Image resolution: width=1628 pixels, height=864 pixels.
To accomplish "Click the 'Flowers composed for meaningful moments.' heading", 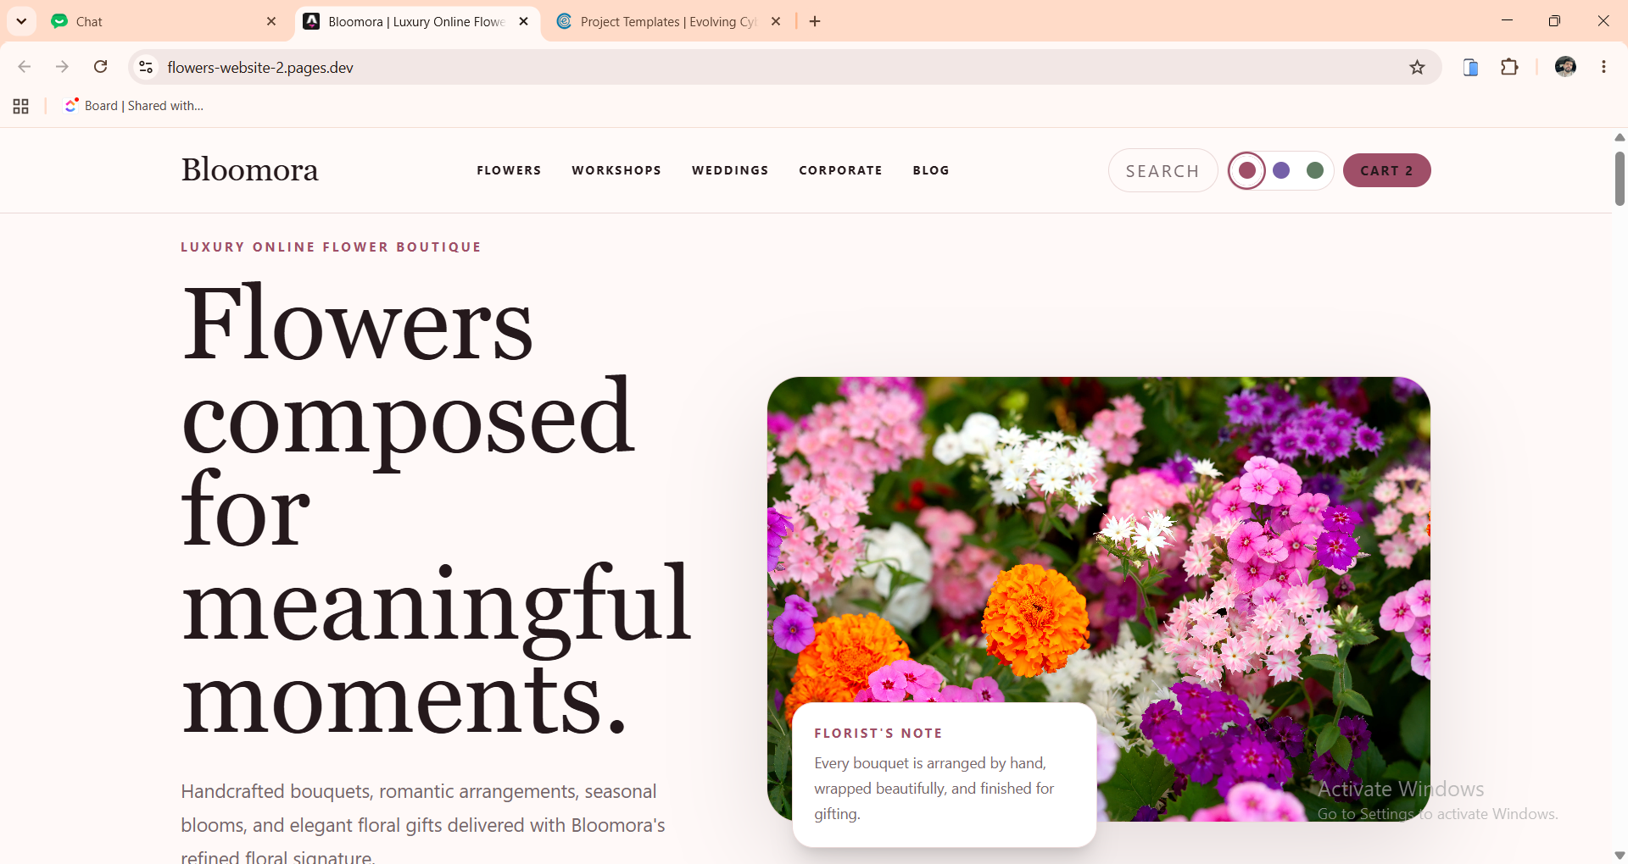I will pos(437,511).
